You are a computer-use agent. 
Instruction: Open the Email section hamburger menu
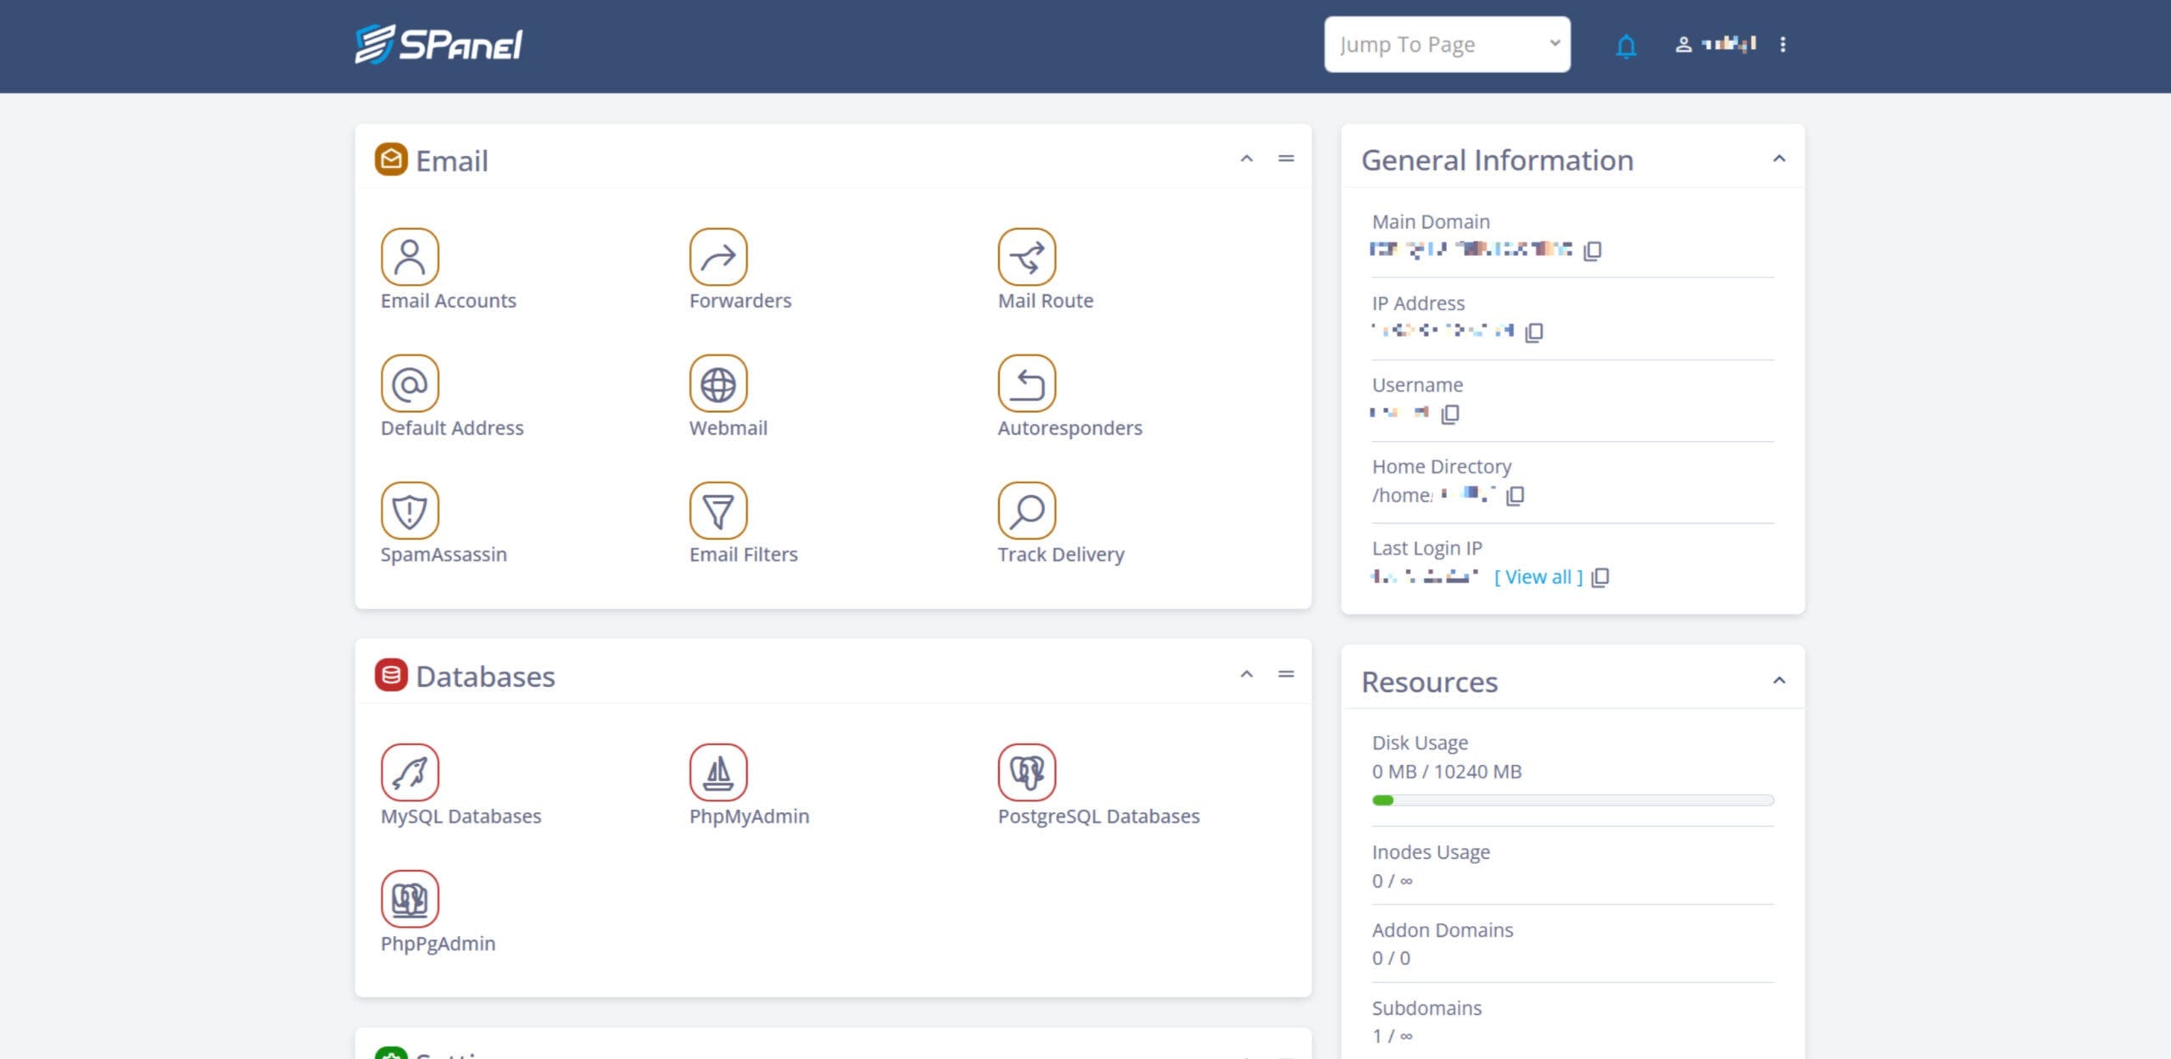pyautogui.click(x=1286, y=159)
